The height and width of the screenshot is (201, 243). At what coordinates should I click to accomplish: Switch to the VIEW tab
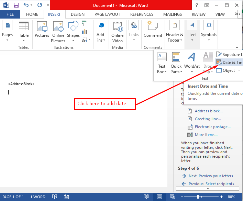(220, 14)
